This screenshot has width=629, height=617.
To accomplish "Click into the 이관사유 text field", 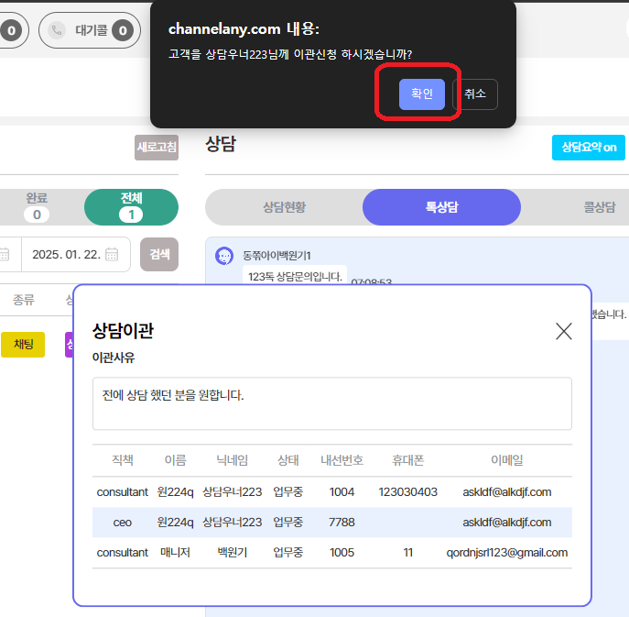I will coord(331,402).
